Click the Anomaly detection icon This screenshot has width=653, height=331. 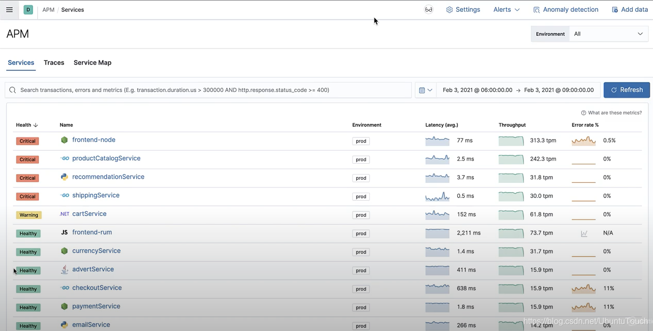pos(536,10)
